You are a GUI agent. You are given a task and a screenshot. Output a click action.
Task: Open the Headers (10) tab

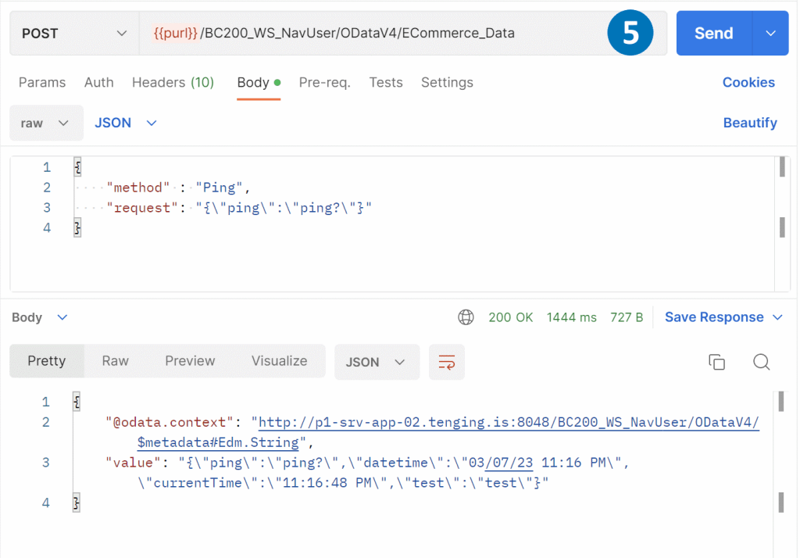tap(173, 83)
